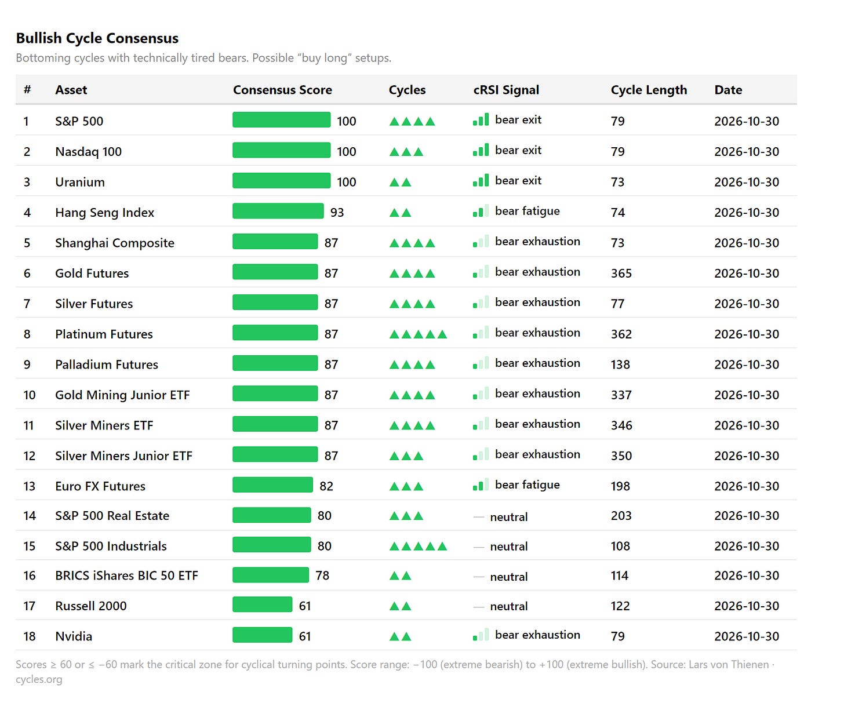Select the Uranium asset name

point(80,182)
